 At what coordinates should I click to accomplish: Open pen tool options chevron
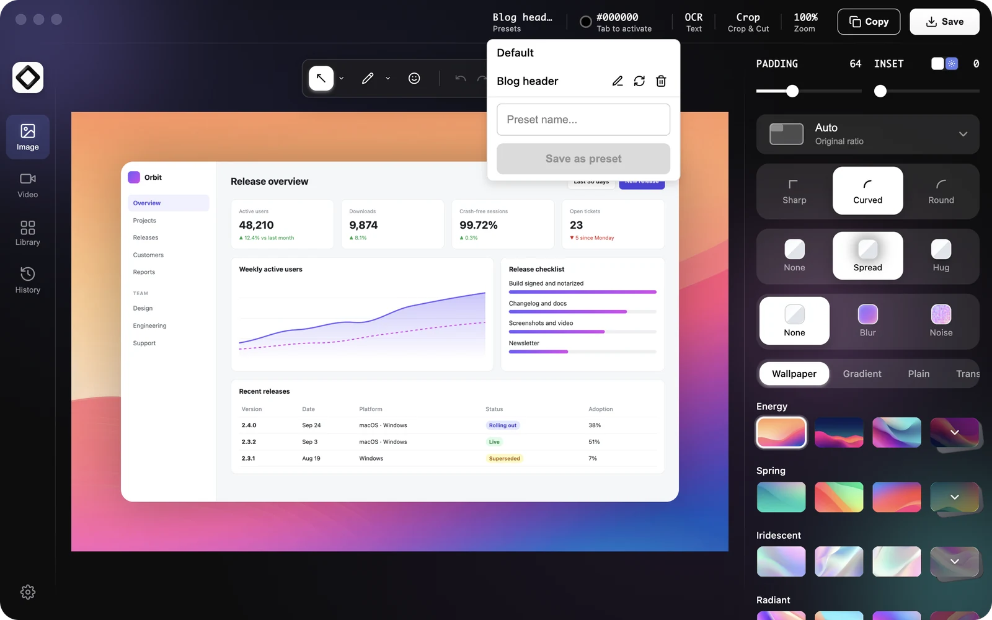click(387, 79)
